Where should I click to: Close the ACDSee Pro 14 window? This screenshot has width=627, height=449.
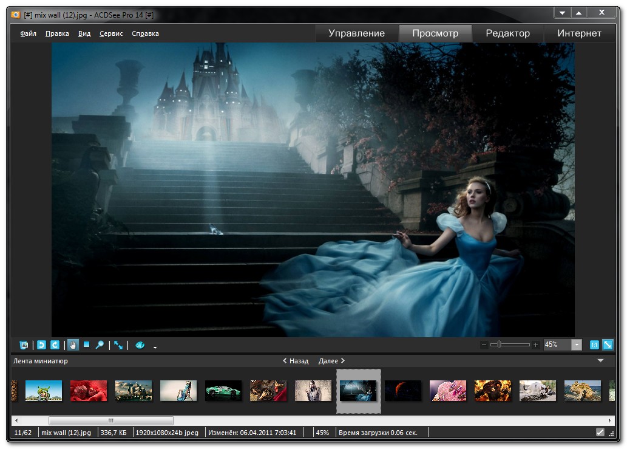tap(602, 13)
